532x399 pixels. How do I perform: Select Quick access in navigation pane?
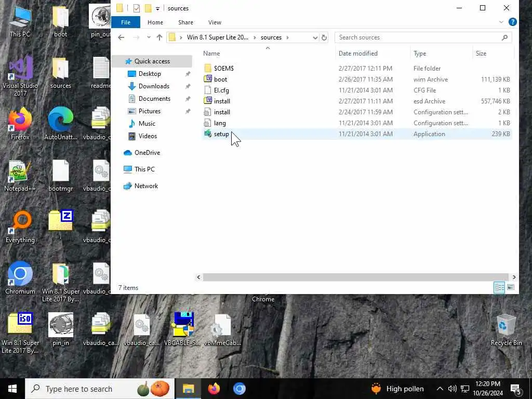coord(152,61)
